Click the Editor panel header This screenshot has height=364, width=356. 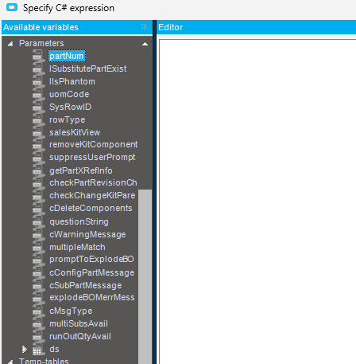coord(257,27)
